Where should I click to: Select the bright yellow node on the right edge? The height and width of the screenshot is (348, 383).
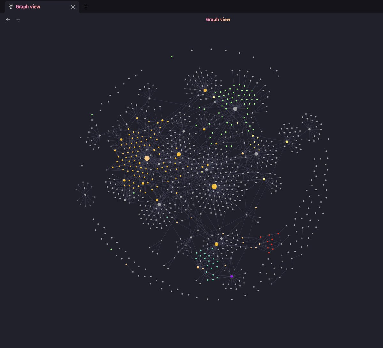[286, 141]
